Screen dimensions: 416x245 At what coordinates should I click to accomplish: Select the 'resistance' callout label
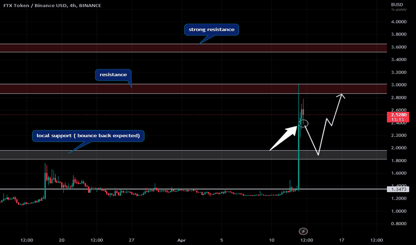pos(113,75)
